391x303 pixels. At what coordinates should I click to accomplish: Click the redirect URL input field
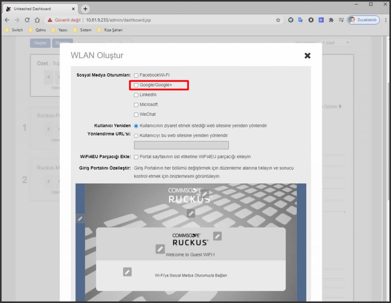(x=181, y=145)
